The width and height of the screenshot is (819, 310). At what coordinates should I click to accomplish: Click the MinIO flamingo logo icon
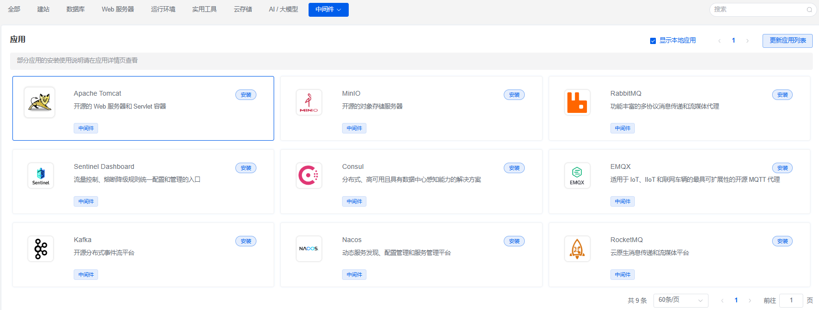309,102
